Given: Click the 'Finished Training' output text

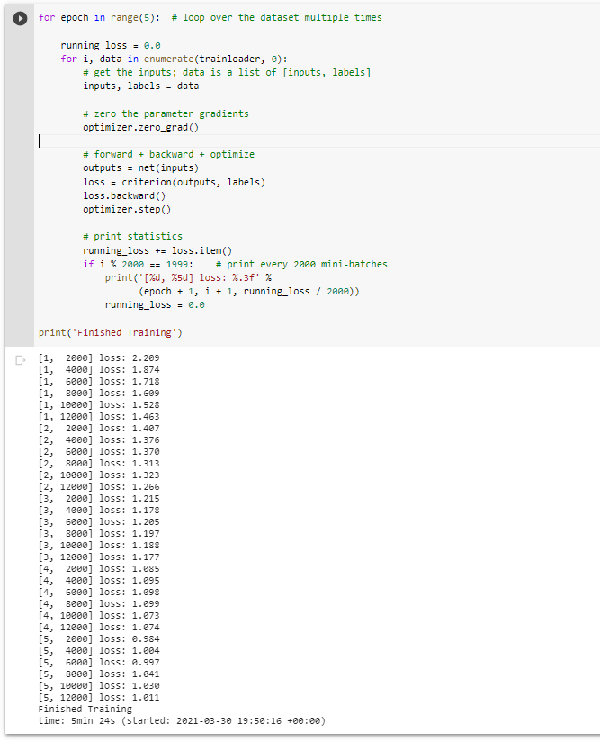Looking at the screenshot, I should coord(85,709).
